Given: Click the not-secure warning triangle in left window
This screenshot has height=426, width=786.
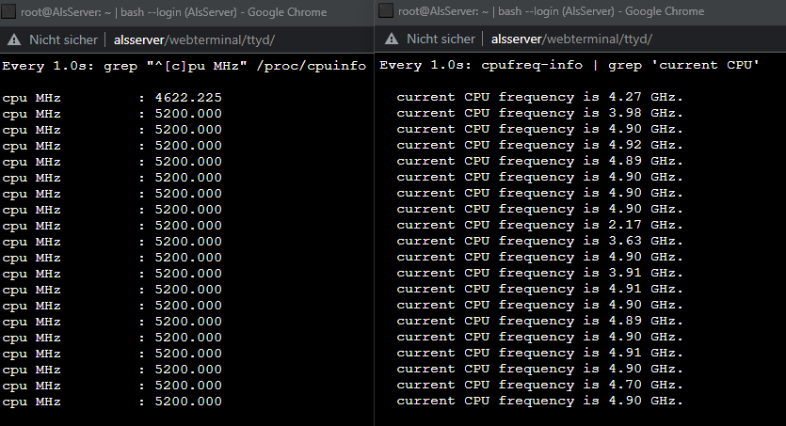Looking at the screenshot, I should 14,40.
